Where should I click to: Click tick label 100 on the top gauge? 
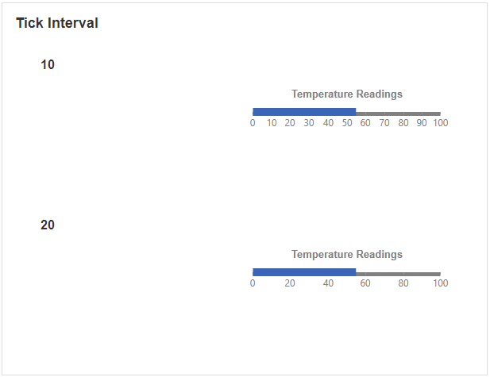point(441,123)
